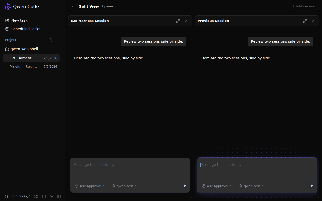Open qwen-test model dropdown in right pane

coord(252,186)
